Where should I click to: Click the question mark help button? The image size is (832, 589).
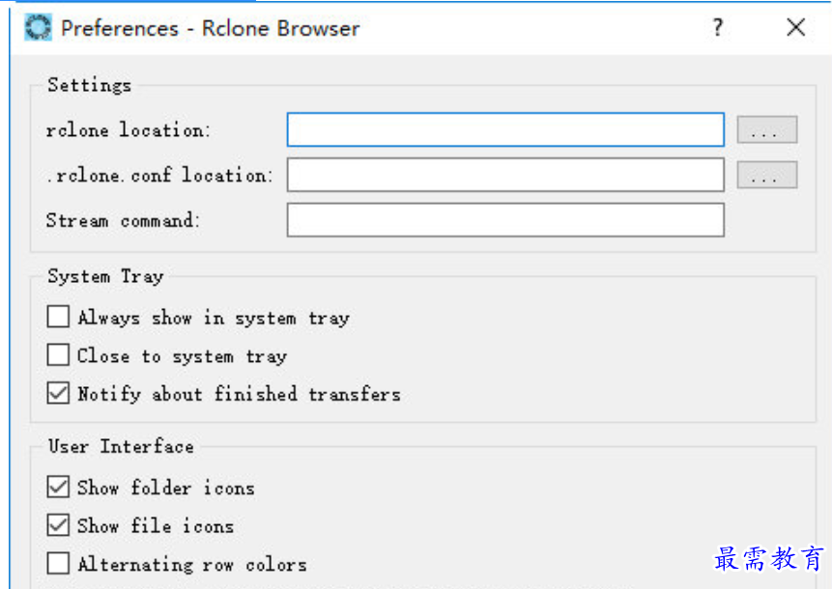(718, 26)
